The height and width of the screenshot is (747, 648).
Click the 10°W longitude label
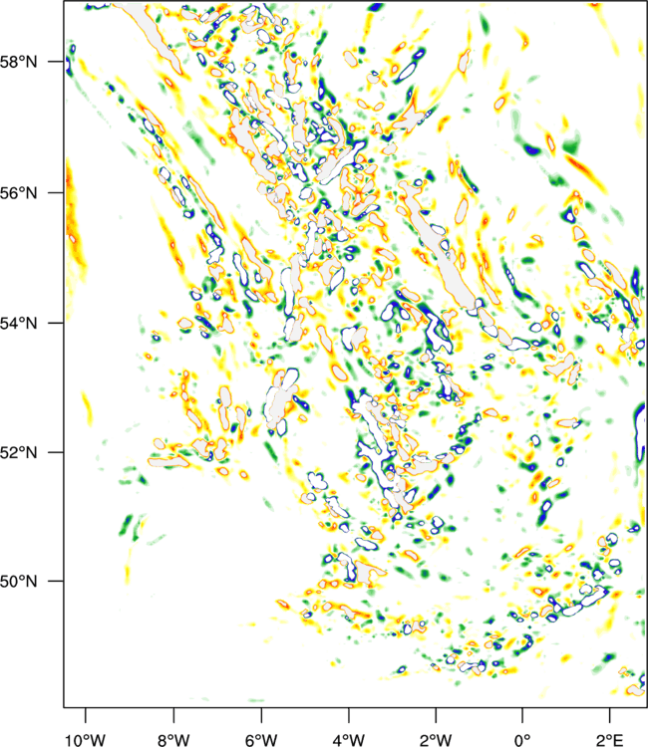(85, 740)
